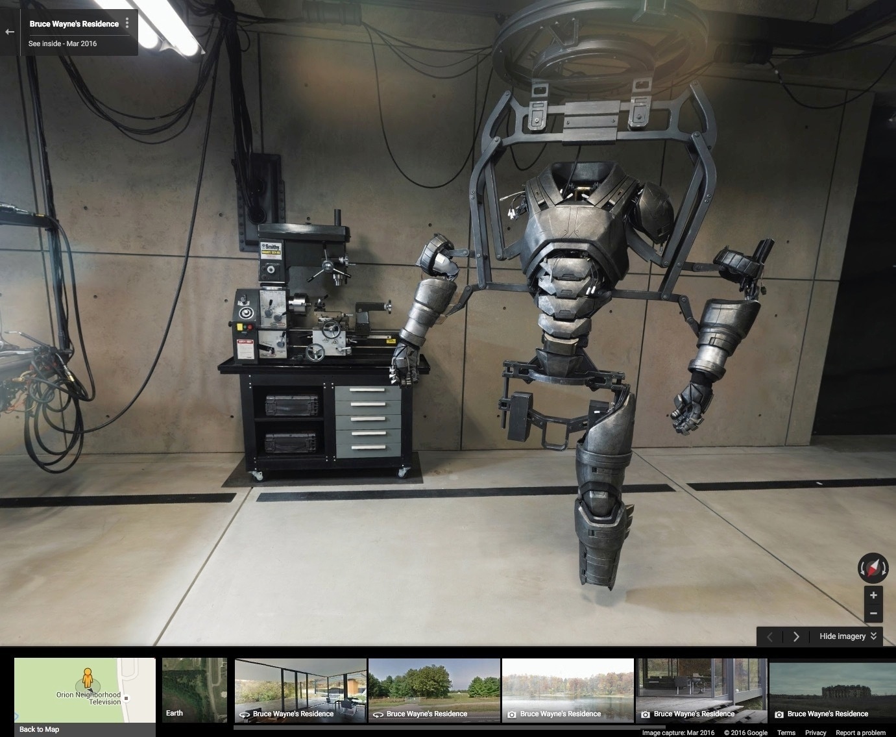Click the next arrow in the imagery carousel
This screenshot has height=737, width=896.
coord(796,636)
